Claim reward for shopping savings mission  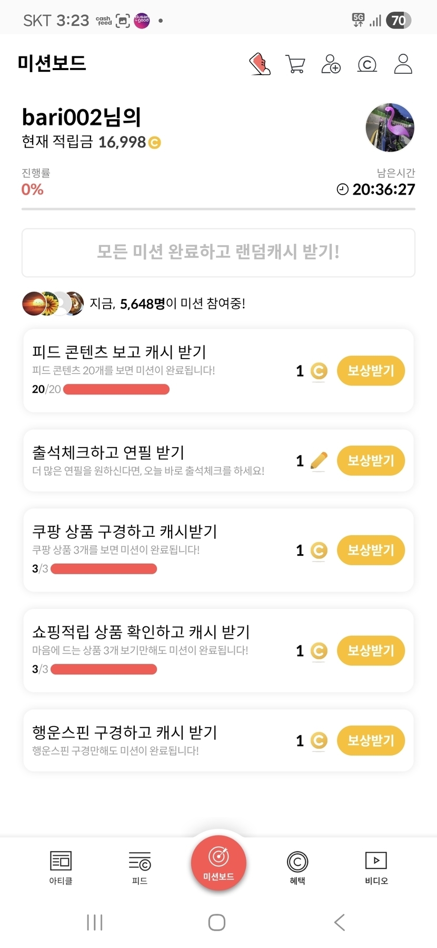[x=371, y=650]
